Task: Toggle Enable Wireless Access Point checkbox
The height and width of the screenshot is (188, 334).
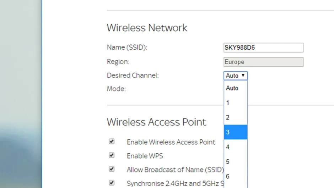Action: pyautogui.click(x=112, y=142)
